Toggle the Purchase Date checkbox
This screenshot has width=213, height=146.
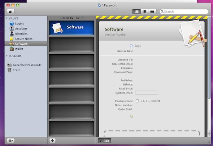click(x=137, y=101)
